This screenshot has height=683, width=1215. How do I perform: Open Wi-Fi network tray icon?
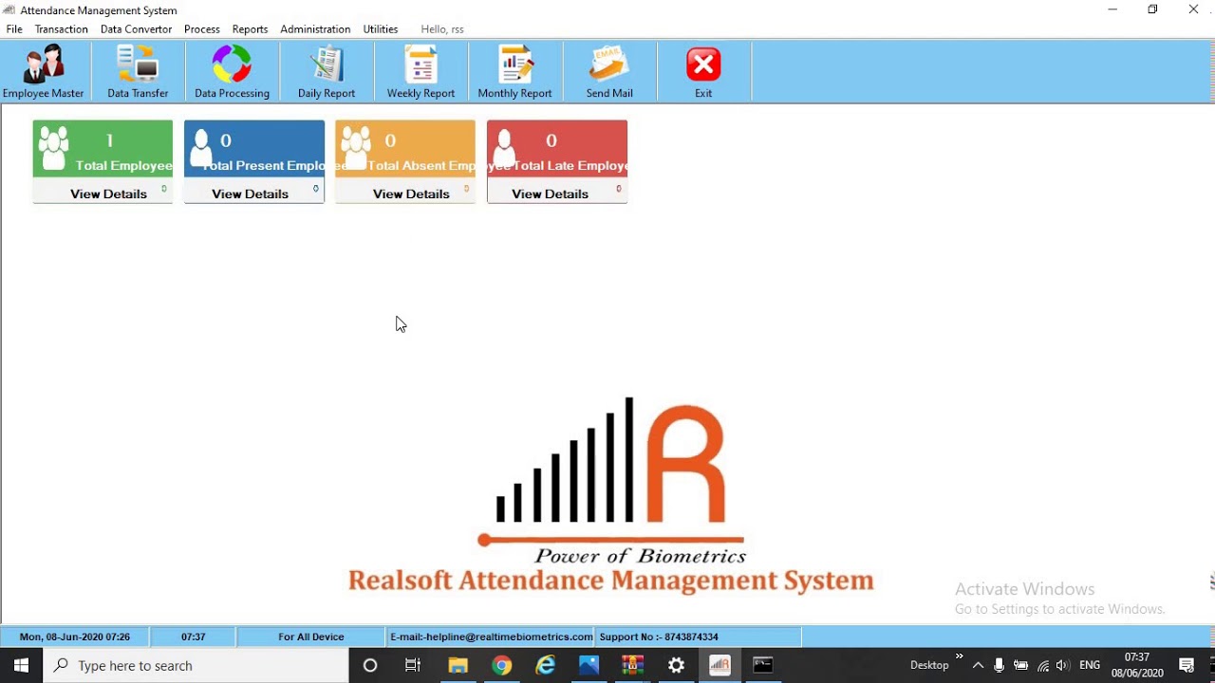[x=1042, y=666]
